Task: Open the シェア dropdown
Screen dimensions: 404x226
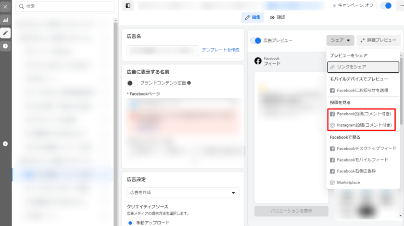Action: pyautogui.click(x=340, y=40)
